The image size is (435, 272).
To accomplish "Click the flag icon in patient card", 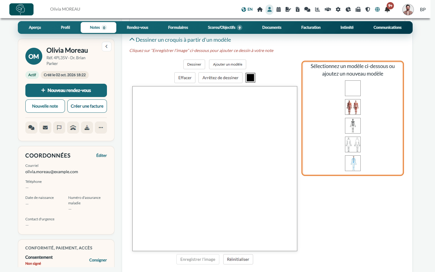I will pyautogui.click(x=59, y=128).
